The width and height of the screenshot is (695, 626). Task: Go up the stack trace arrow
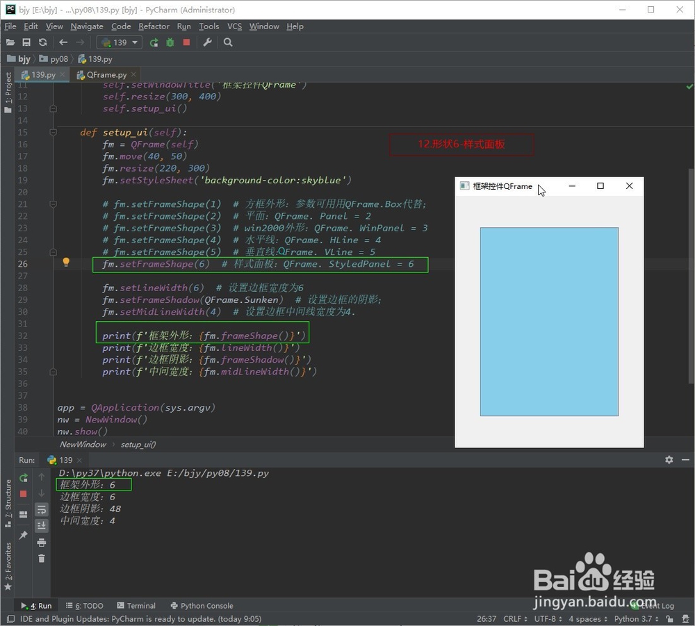click(x=41, y=477)
